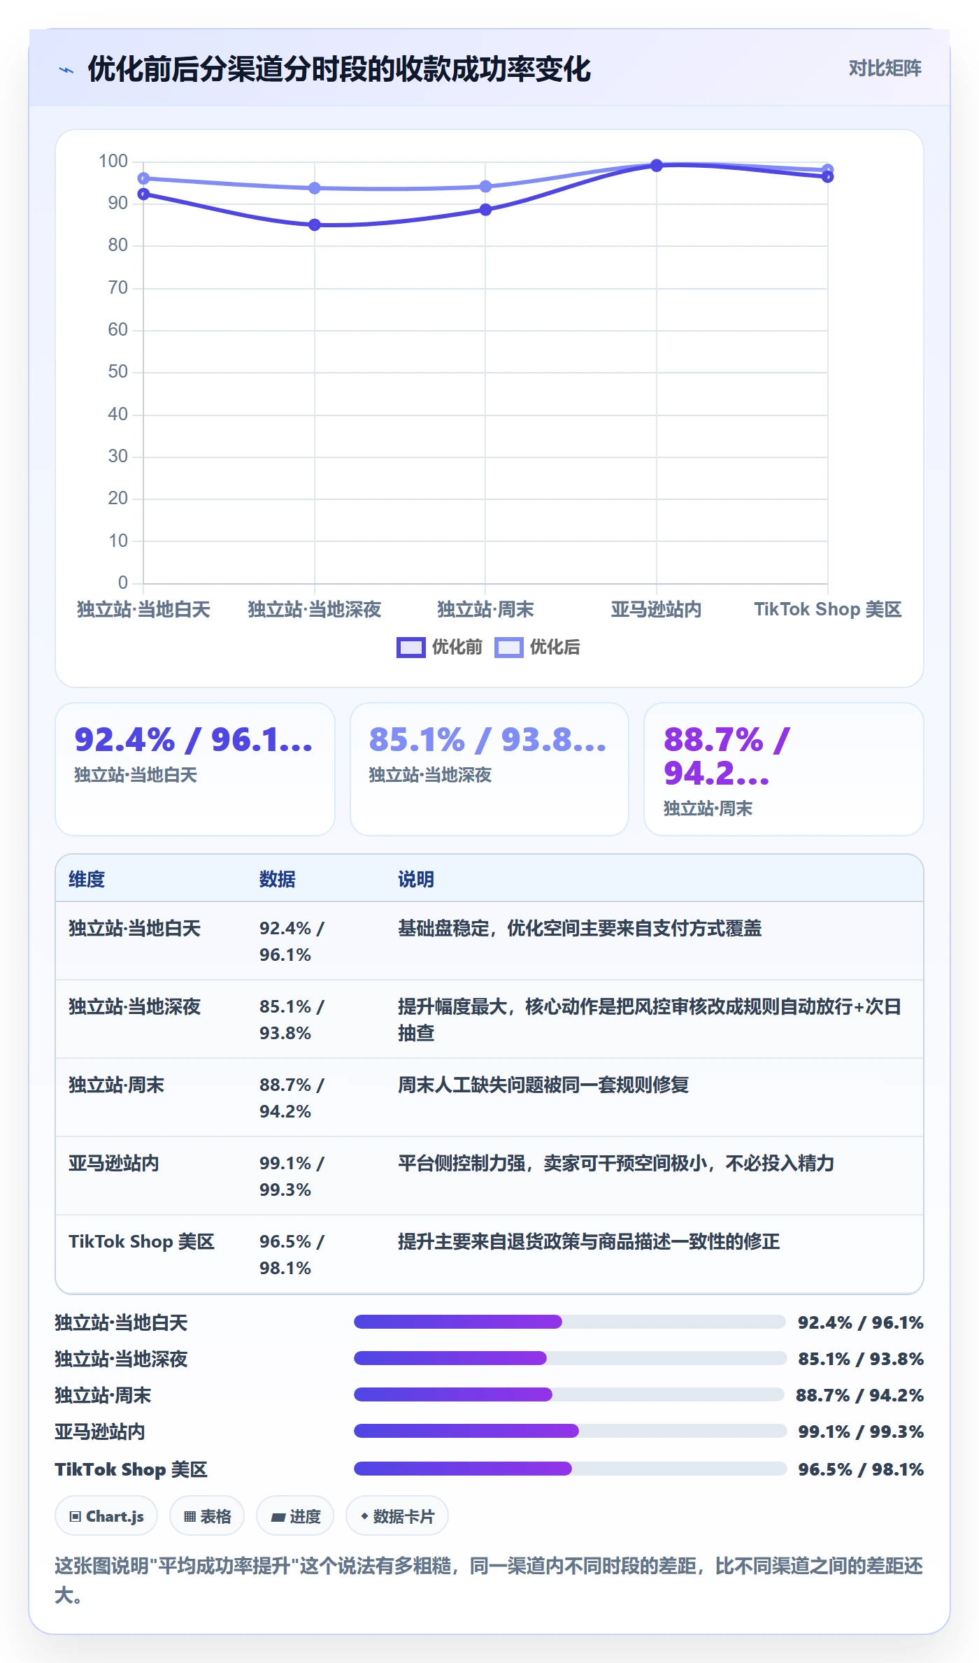Click the table note starting with 平台侧控制力强
The image size is (979, 1663).
click(616, 1163)
